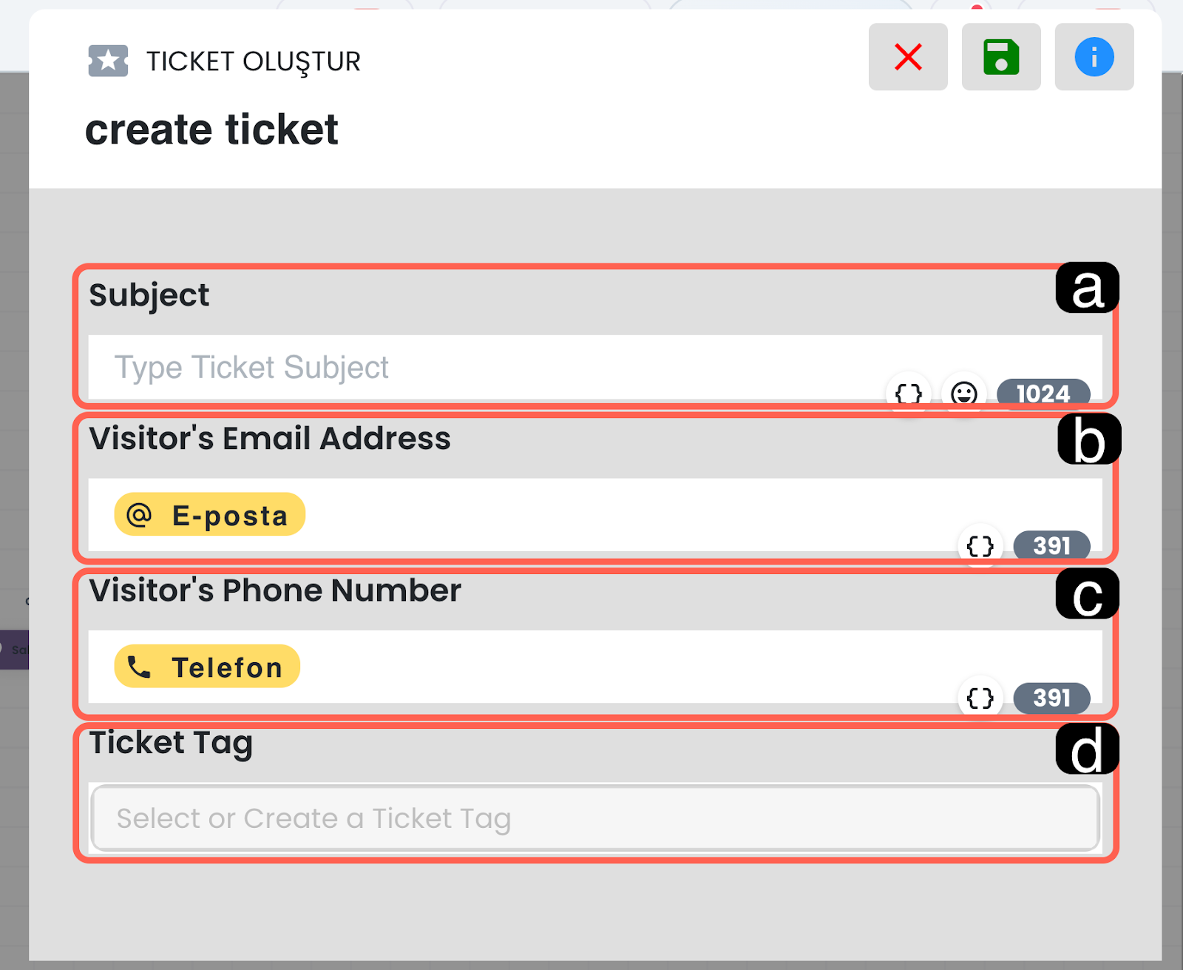The height and width of the screenshot is (970, 1183).
Task: Click the 391 counter in Phone field
Action: (x=1051, y=698)
